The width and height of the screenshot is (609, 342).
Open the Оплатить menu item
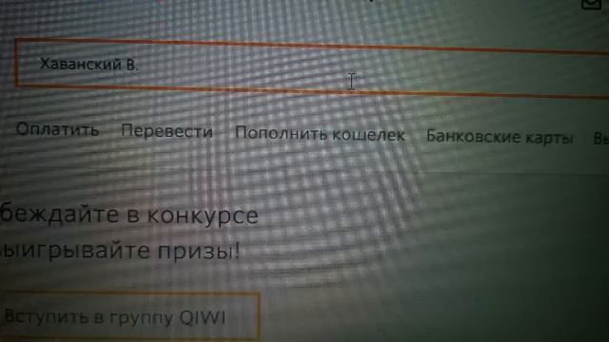[57, 129]
